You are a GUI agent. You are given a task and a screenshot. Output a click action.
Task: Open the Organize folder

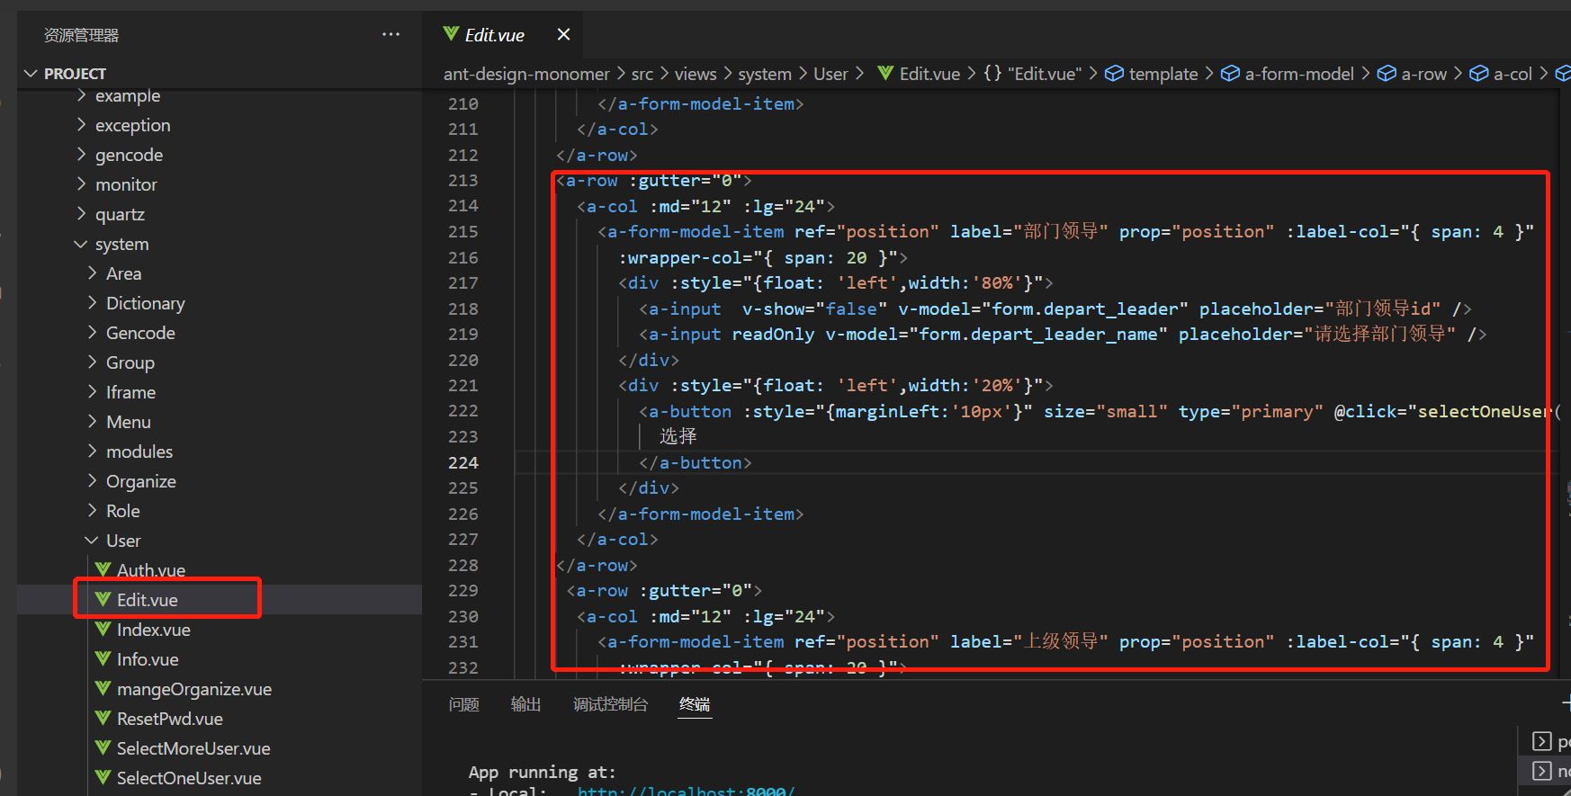141,481
